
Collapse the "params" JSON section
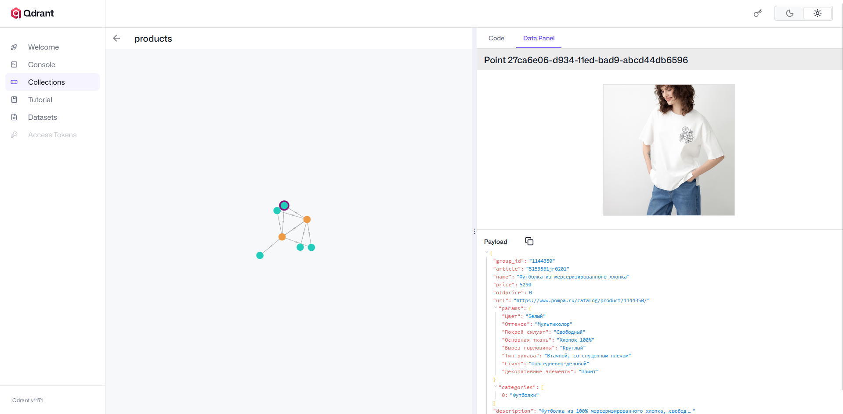point(496,308)
